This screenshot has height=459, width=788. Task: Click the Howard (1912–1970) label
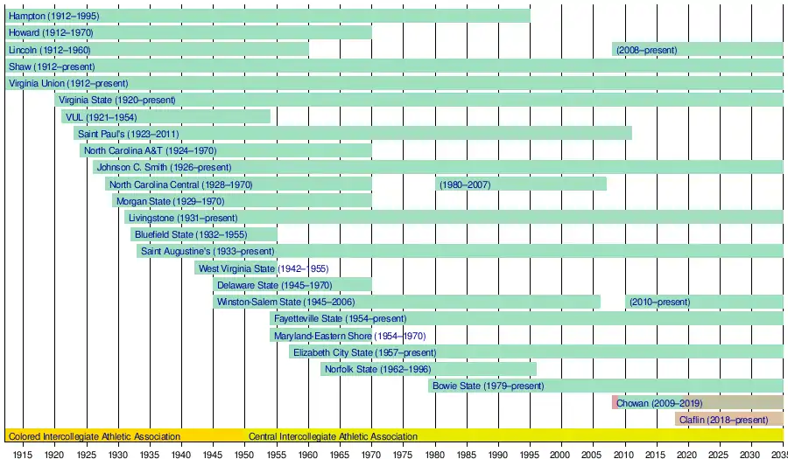click(x=51, y=33)
